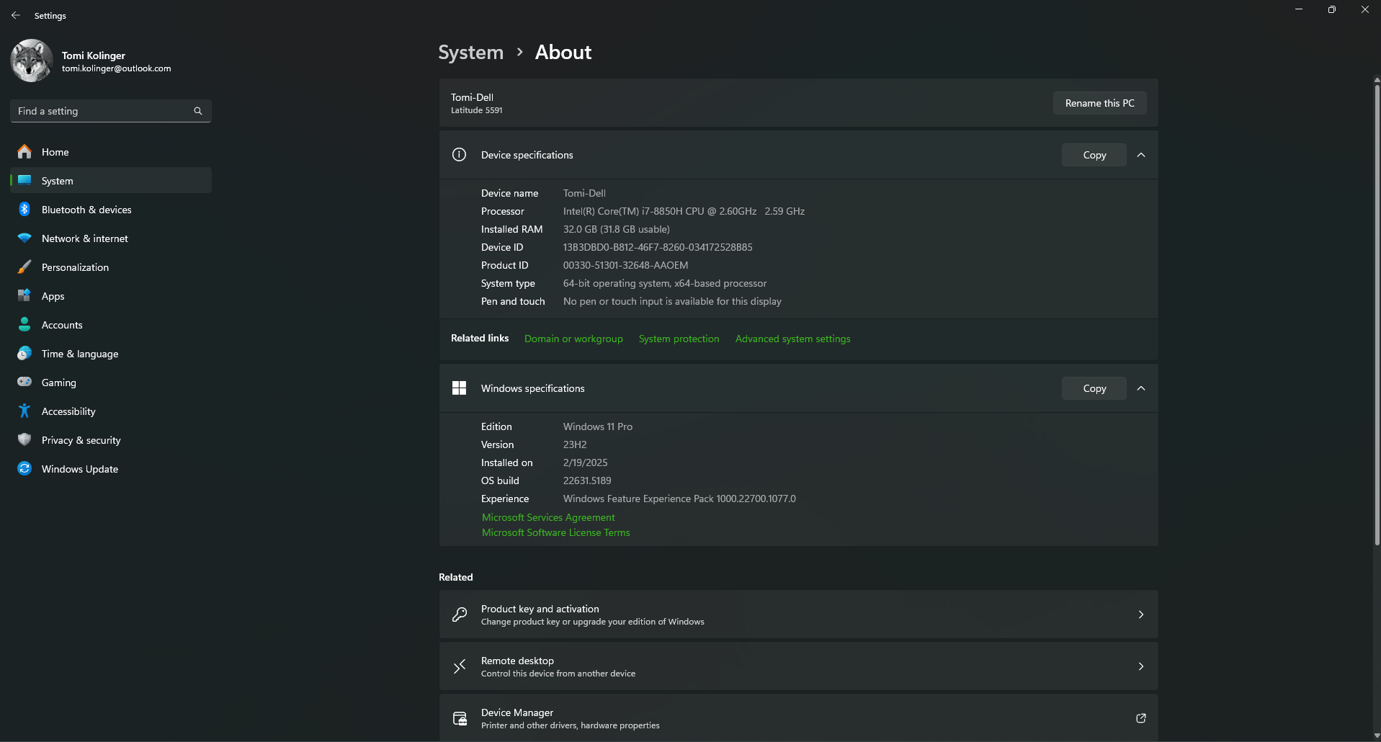Viewport: 1381px width, 742px height.
Task: Click the Gaming controller icon
Action: coord(24,382)
